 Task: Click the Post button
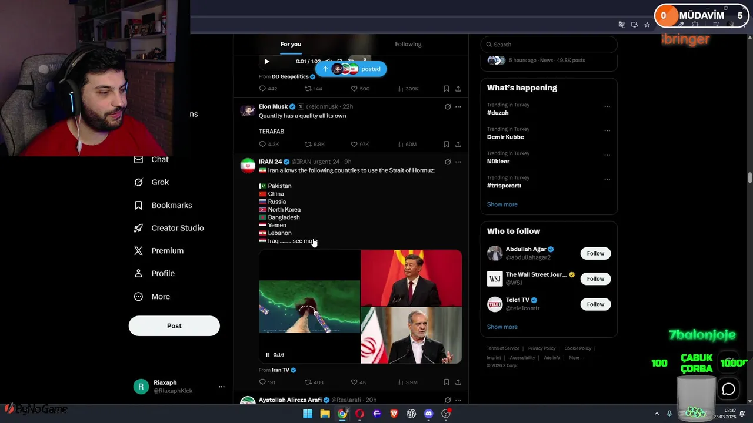point(174,326)
